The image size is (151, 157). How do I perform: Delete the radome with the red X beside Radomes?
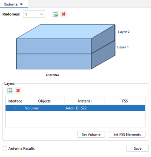pos(64,14)
